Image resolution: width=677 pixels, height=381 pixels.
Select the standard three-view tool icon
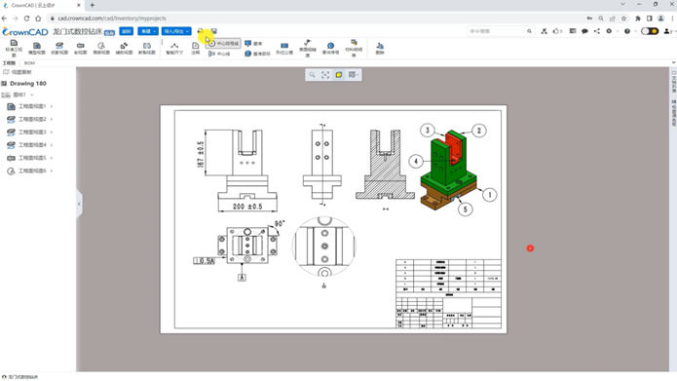(x=14, y=48)
